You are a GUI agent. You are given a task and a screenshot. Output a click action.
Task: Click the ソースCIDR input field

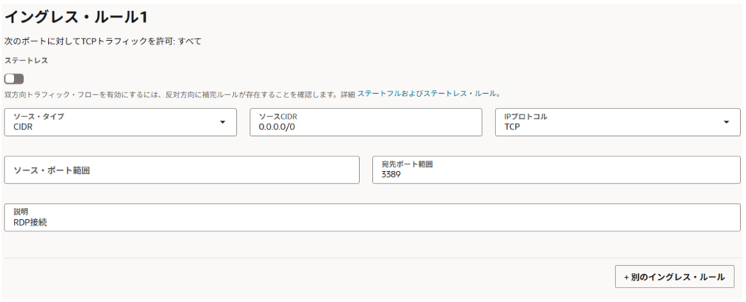pyautogui.click(x=366, y=122)
